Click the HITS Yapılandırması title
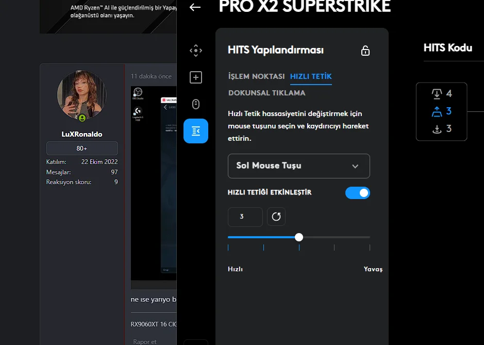Viewport: 484px width, 345px height. tap(276, 50)
